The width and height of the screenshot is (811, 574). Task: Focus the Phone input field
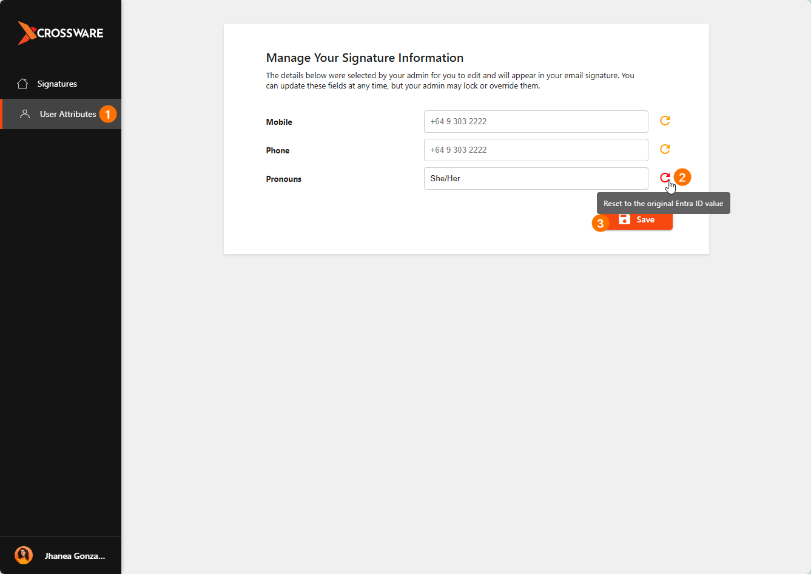[x=536, y=150]
